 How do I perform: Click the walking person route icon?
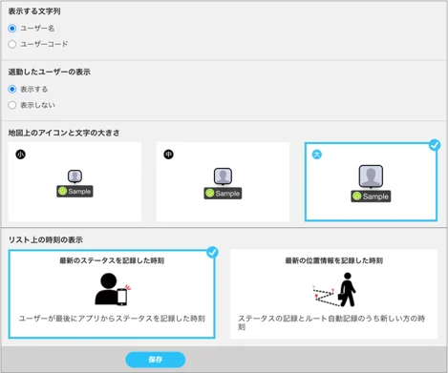pyautogui.click(x=334, y=289)
